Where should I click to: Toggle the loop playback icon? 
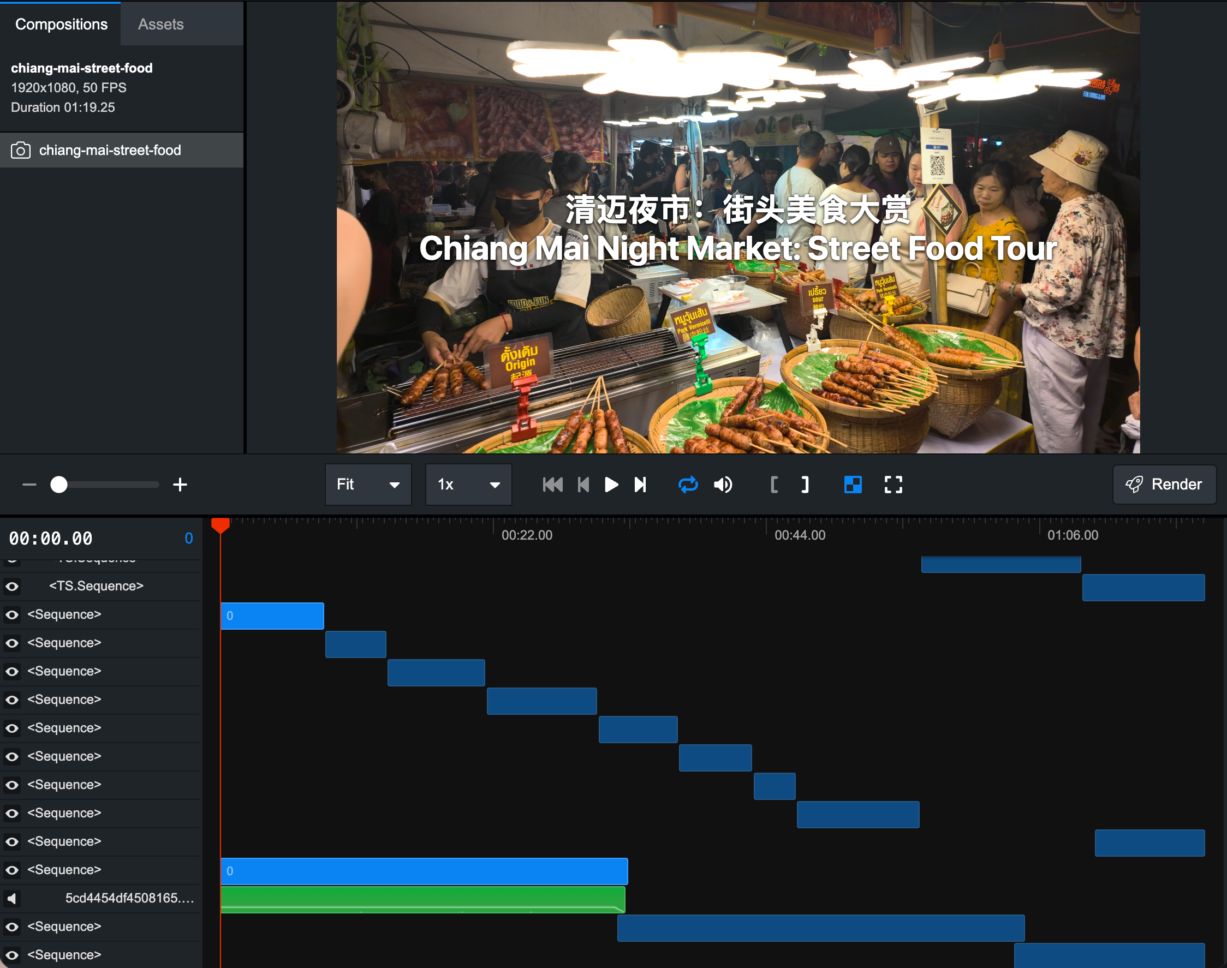[x=688, y=485]
